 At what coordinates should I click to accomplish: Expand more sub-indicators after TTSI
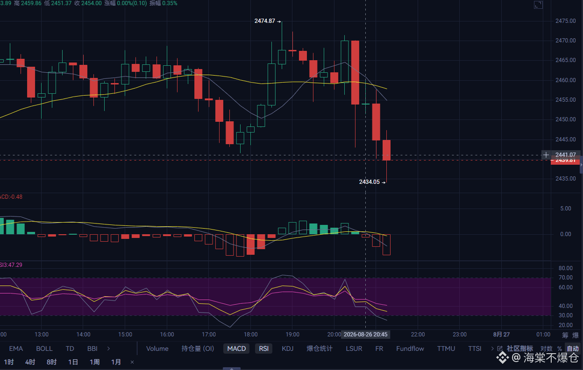point(492,349)
